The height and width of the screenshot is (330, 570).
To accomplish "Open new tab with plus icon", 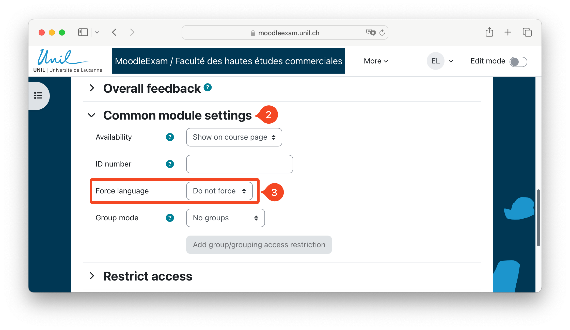I will tap(508, 32).
